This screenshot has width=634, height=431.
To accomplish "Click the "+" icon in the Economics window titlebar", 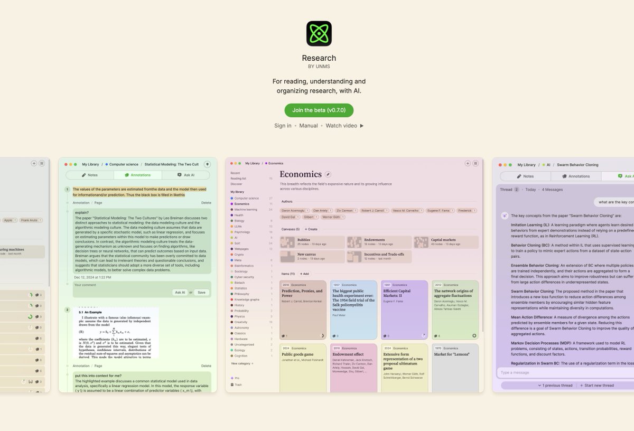I will (x=468, y=163).
